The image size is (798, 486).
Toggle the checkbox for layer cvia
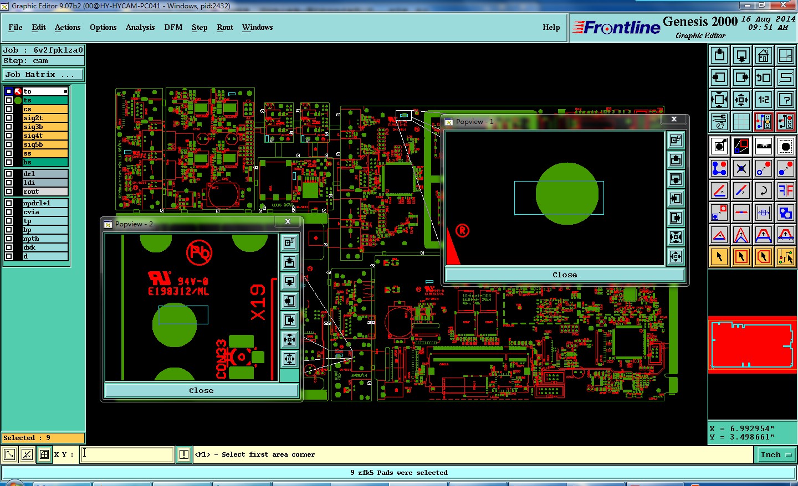(x=9, y=212)
